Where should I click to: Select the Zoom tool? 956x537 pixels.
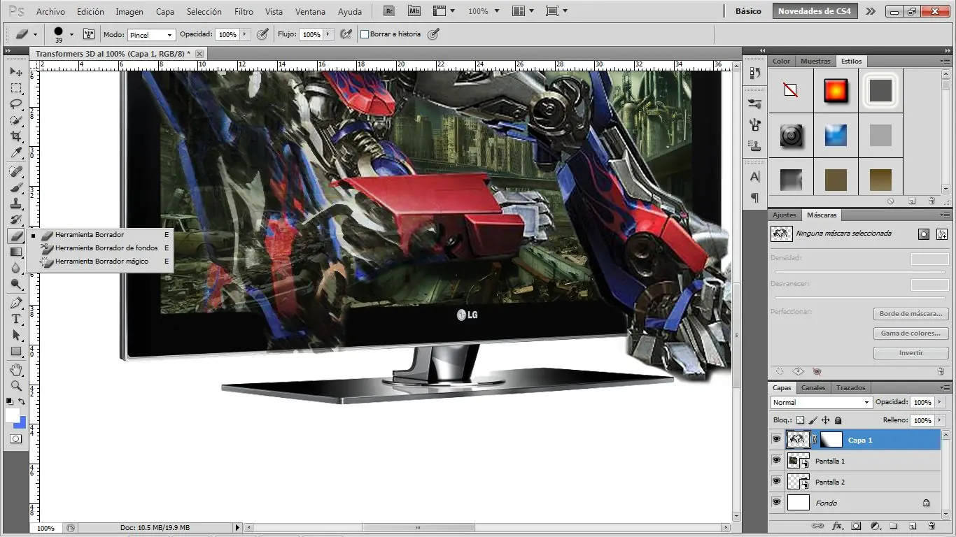coord(16,385)
